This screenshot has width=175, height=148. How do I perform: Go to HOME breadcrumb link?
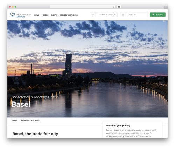pos(15,120)
